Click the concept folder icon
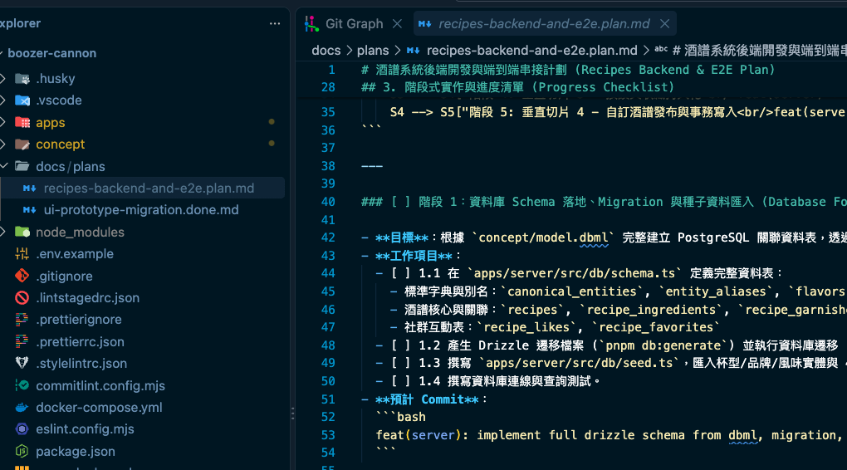 coord(22,144)
